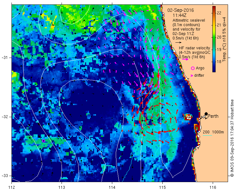Click the "(0.1m contours)" text line
The width and height of the screenshot is (236, 191).
click(x=186, y=25)
